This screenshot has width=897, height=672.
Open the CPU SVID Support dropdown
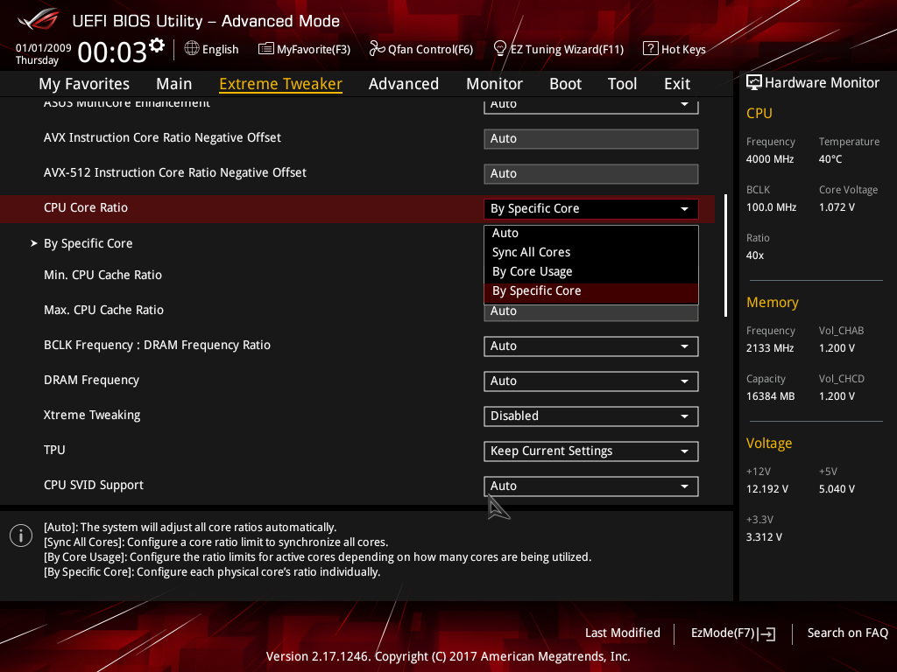[591, 486]
